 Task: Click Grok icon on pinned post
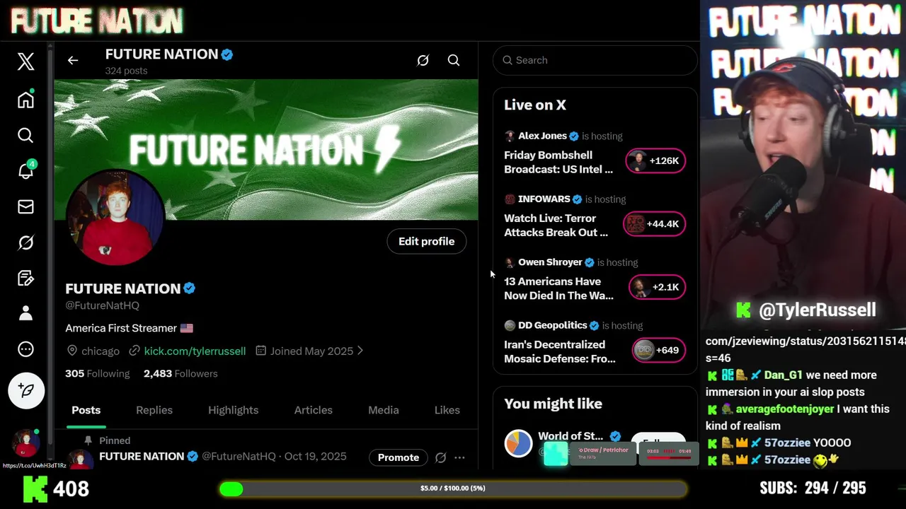(x=440, y=457)
